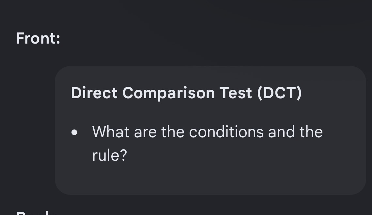Click the Front: label

coord(38,38)
